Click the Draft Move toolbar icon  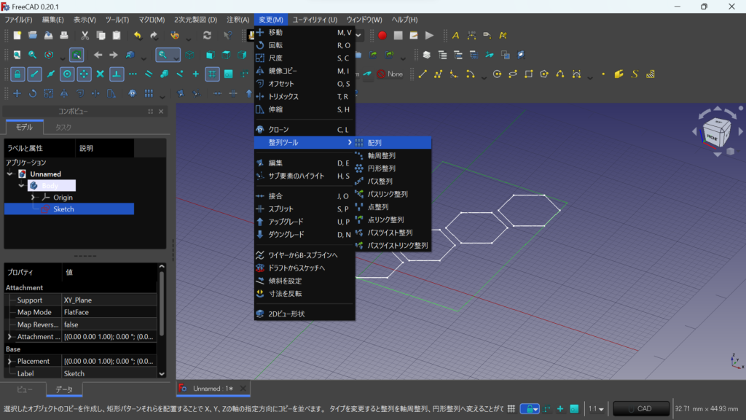pyautogui.click(x=17, y=93)
